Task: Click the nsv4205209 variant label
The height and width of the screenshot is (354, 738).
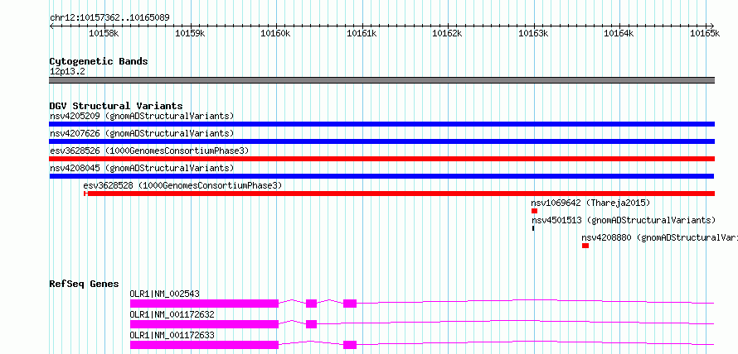Action: [142, 116]
